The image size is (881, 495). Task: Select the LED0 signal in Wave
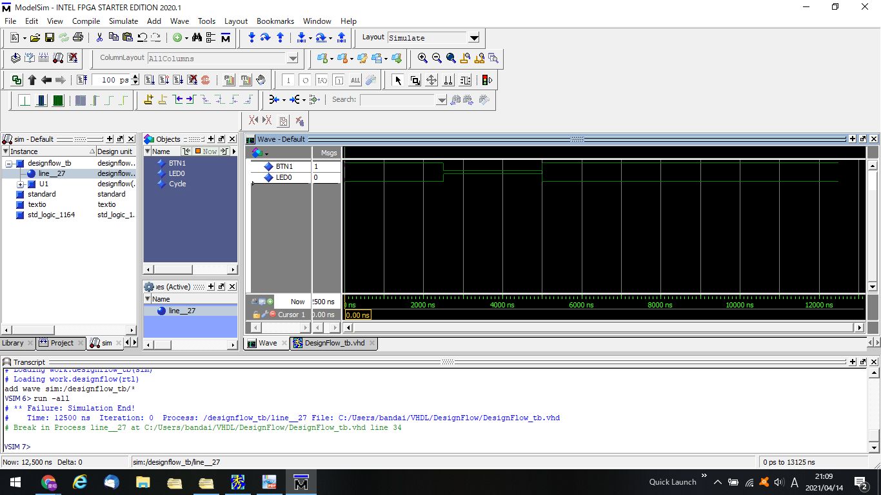[284, 177]
